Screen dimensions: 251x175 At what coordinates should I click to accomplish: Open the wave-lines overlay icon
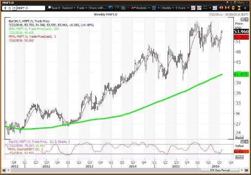[x=154, y=8]
